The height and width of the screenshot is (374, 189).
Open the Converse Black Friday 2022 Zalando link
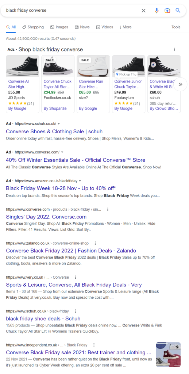coord(71,251)
